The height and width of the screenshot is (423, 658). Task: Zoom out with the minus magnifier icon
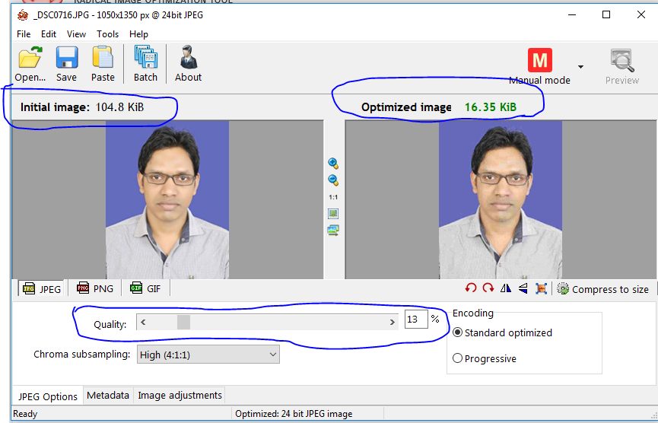click(333, 180)
